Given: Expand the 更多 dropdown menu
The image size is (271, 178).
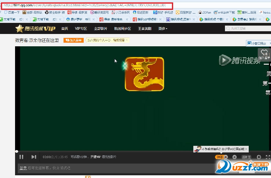Looking at the screenshot, I should [x=163, y=29].
